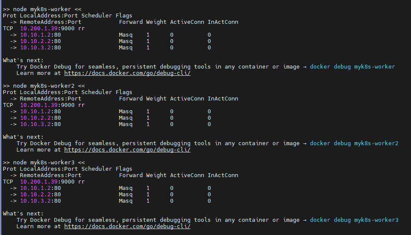Click the ">> node myk8s-worker2 <<" heading line
The width and height of the screenshot is (411, 235).
click(43, 86)
